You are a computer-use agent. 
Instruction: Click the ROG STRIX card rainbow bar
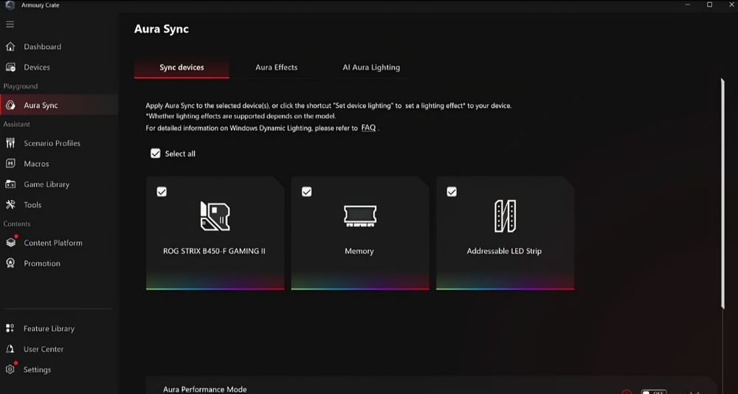click(x=215, y=288)
